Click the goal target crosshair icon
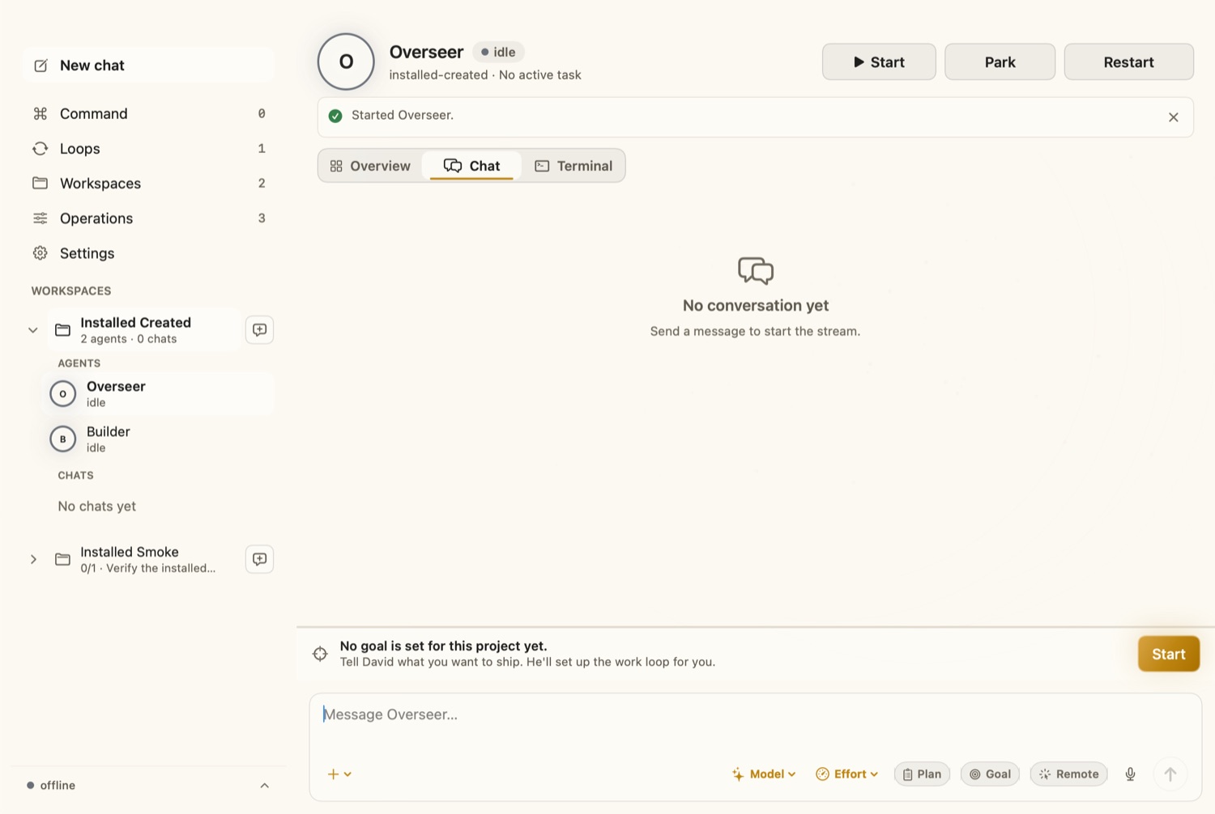Viewport: 1215px width, 814px height. [320, 654]
